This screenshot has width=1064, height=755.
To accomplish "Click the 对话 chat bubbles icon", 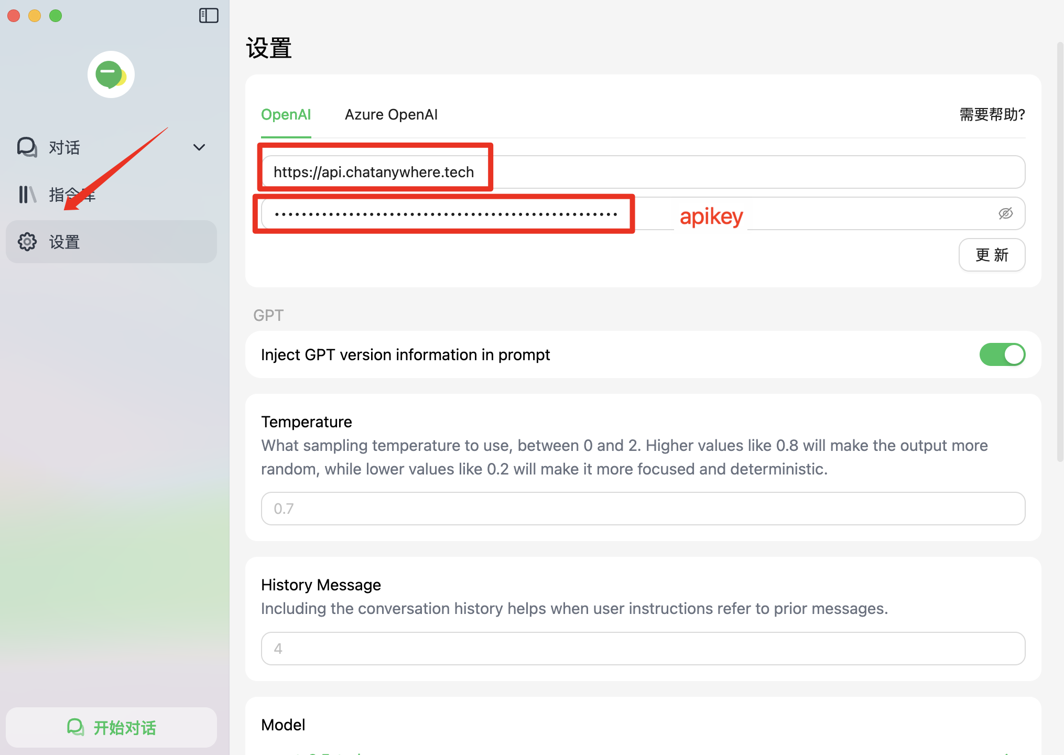I will pos(27,147).
